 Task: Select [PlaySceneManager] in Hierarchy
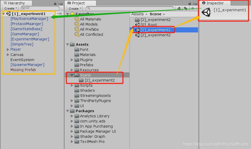(29, 19)
